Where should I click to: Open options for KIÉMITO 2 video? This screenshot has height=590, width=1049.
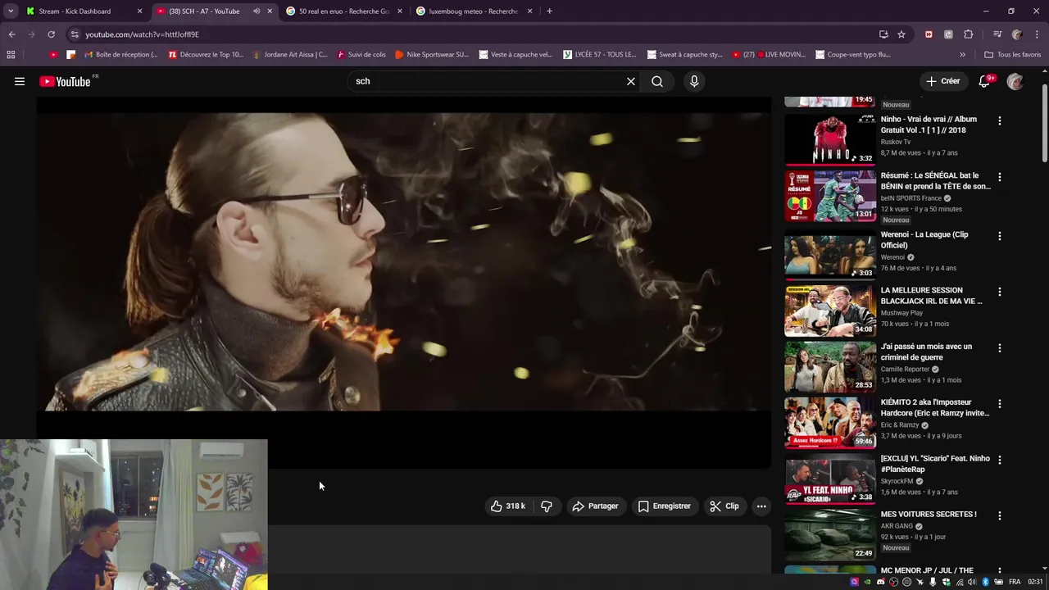click(999, 403)
